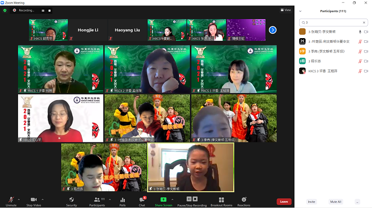This screenshot has height=208, width=372.
Task: Open the Reactions smiley icon
Action: (243, 200)
